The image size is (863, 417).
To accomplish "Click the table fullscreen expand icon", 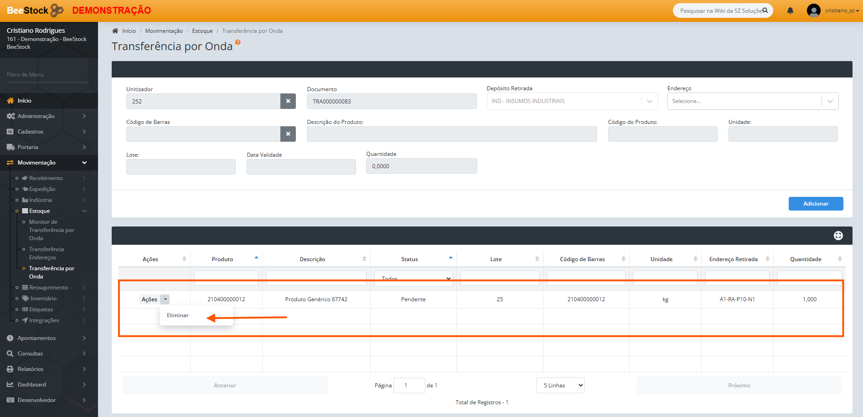I will pos(838,236).
